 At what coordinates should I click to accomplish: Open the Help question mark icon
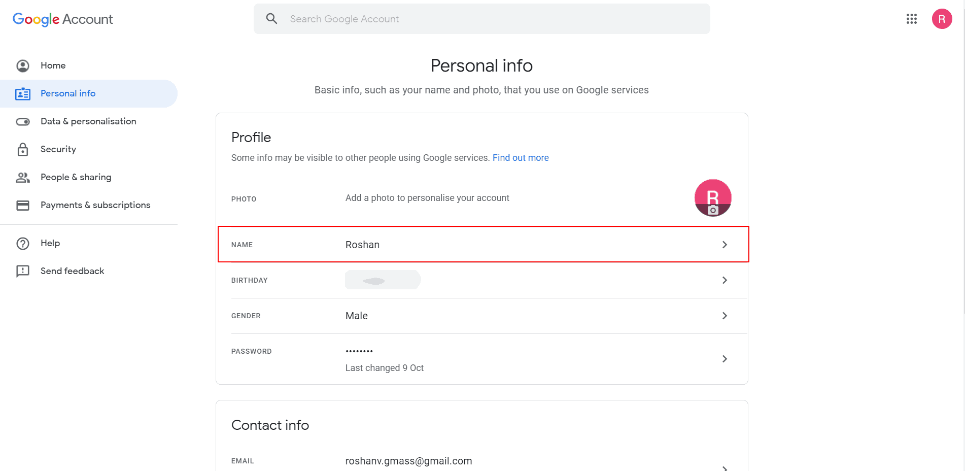pos(23,243)
